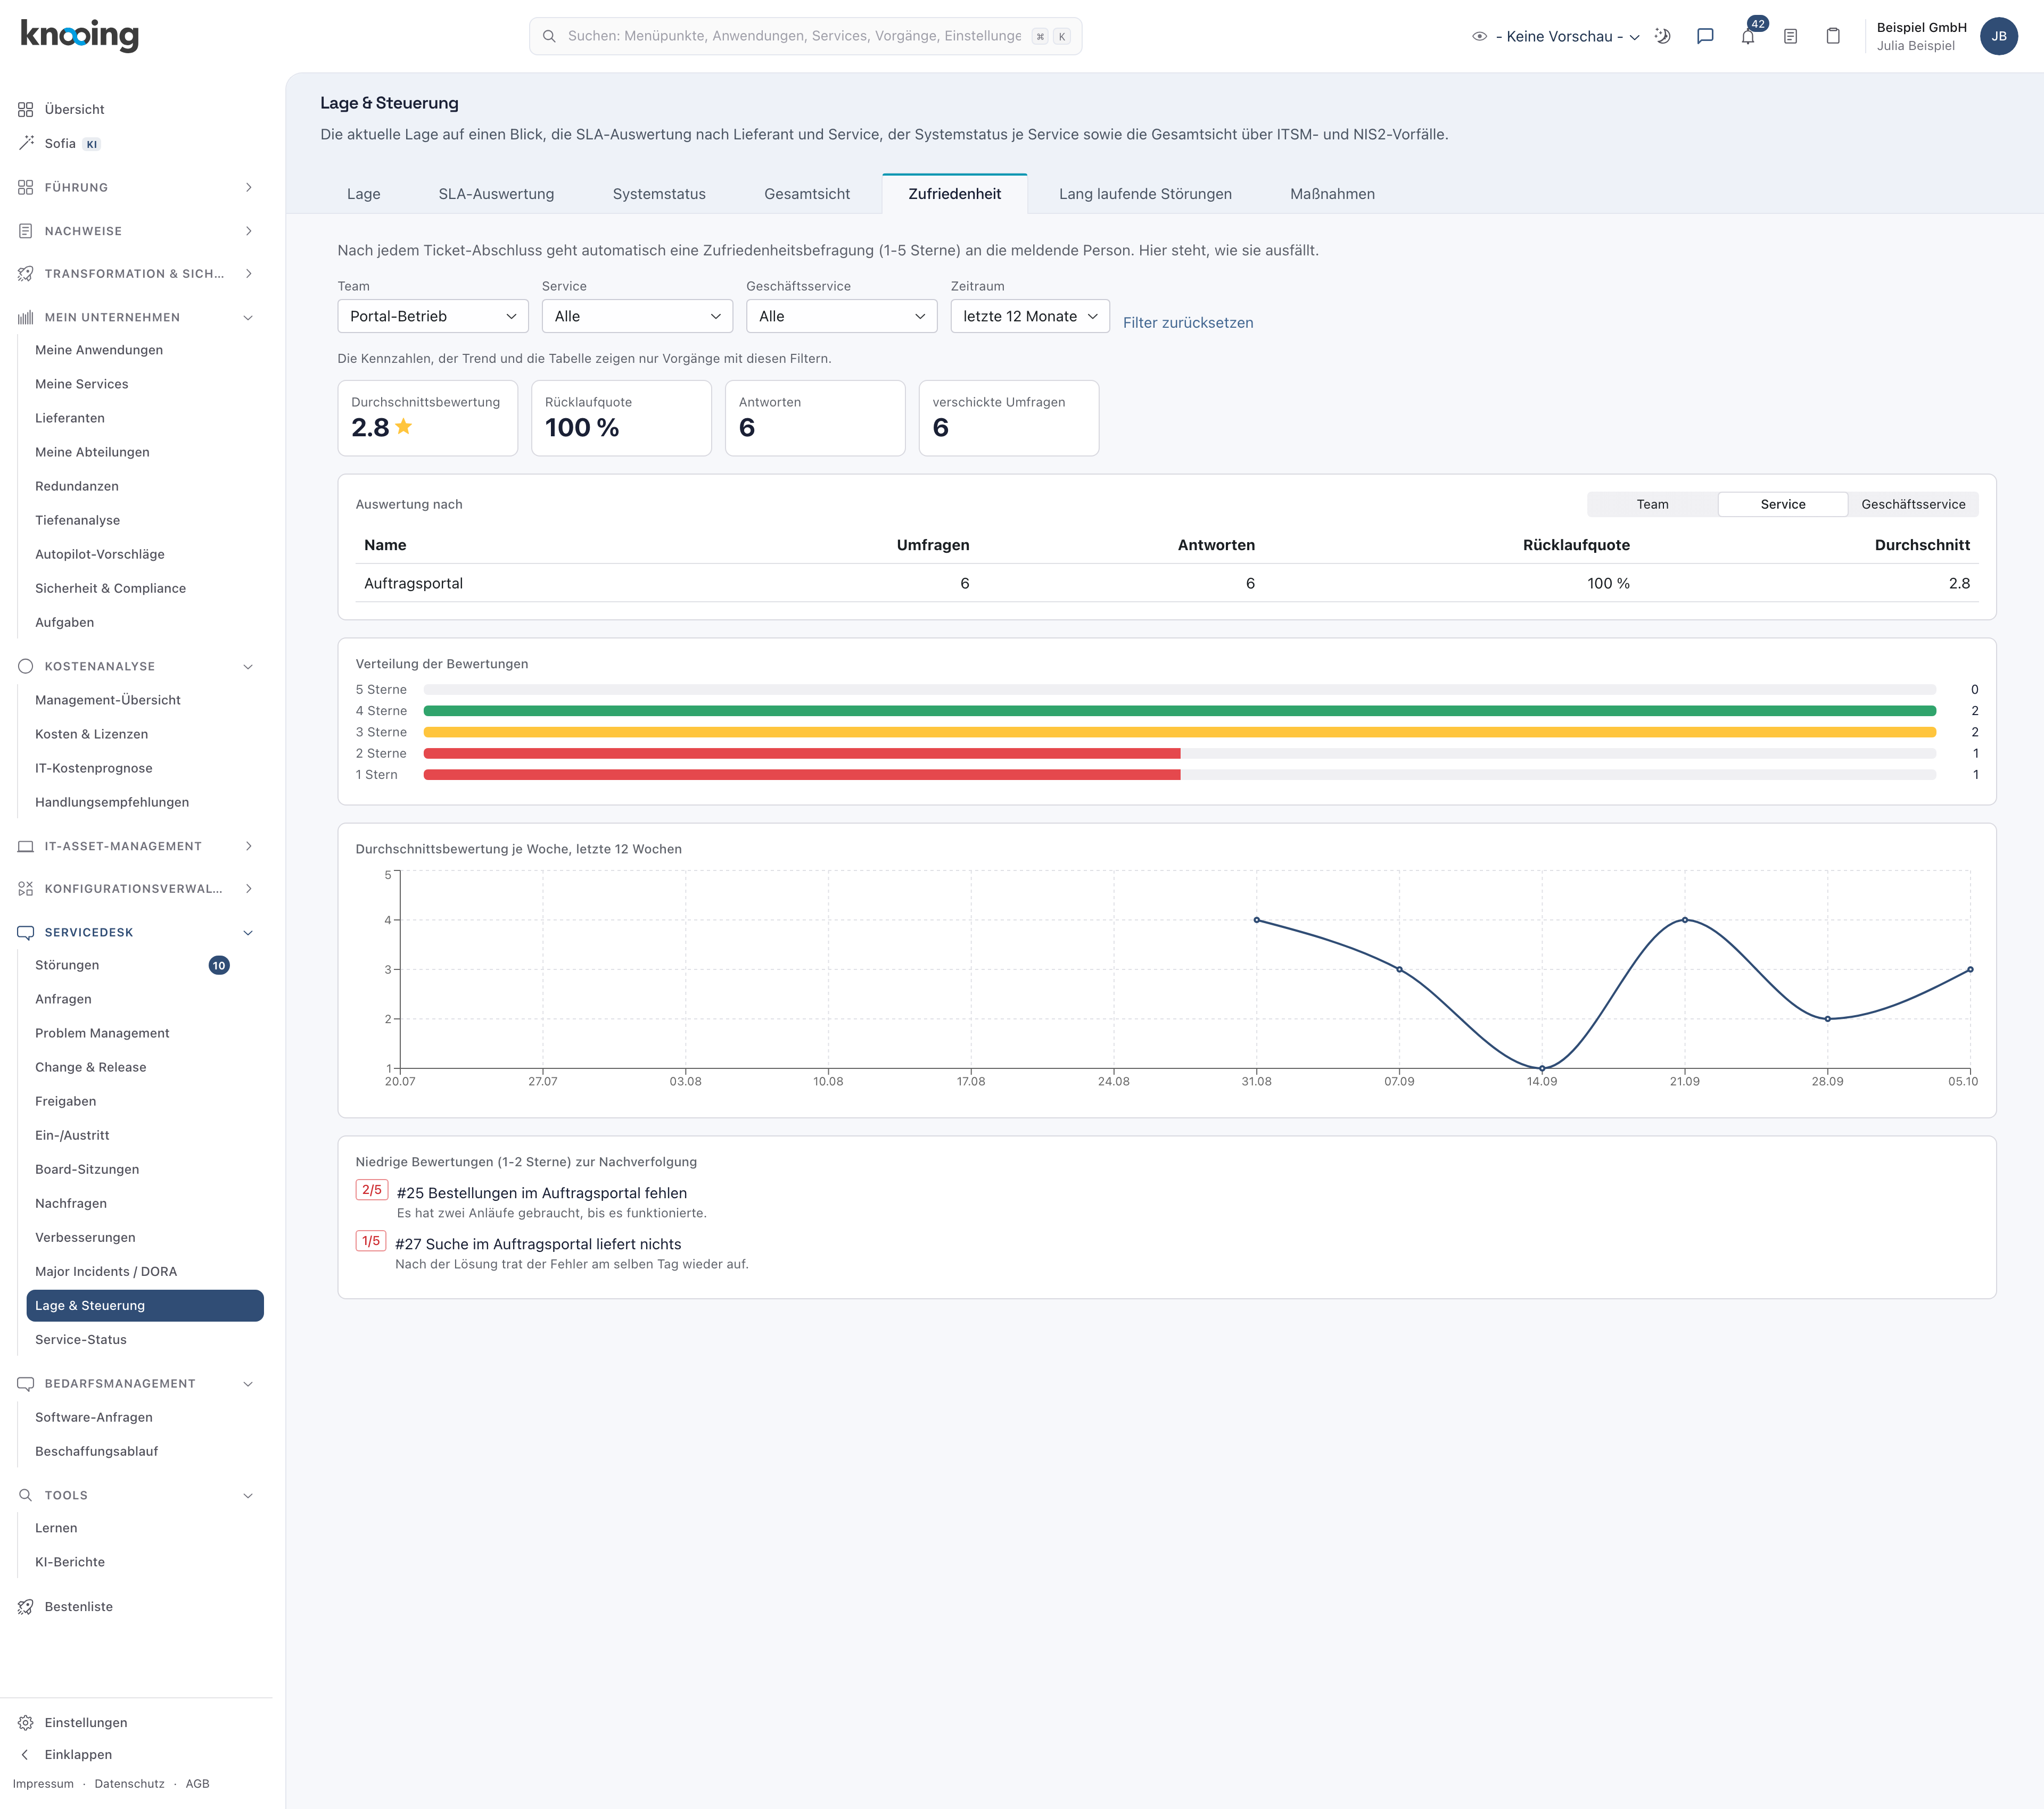Open the JB user avatar
The height and width of the screenshot is (1809, 2044).
(x=1998, y=36)
